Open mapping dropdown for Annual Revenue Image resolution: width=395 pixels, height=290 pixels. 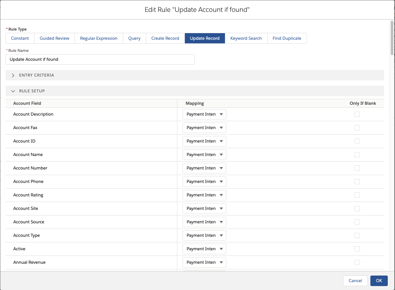[204, 262]
